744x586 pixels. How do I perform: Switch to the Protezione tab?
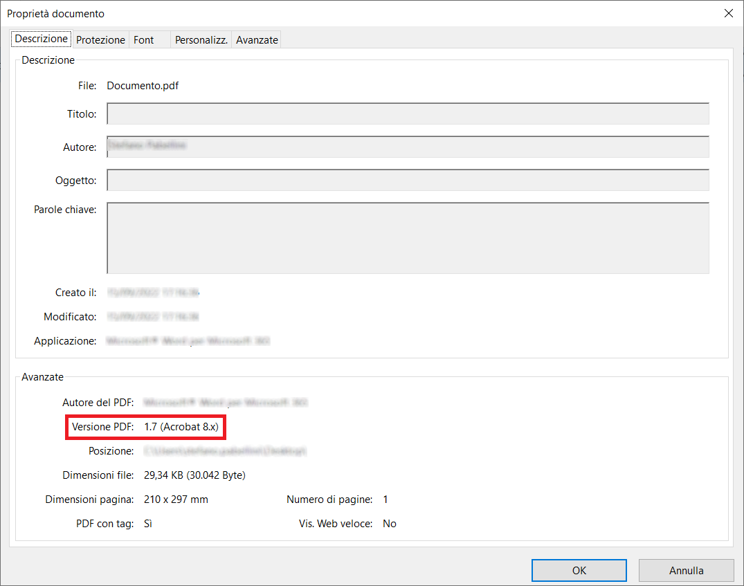point(101,40)
